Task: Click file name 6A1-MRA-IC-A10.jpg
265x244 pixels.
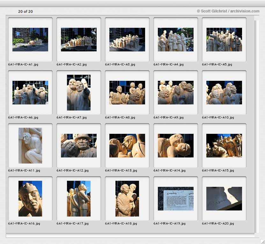Action: click(x=218, y=118)
